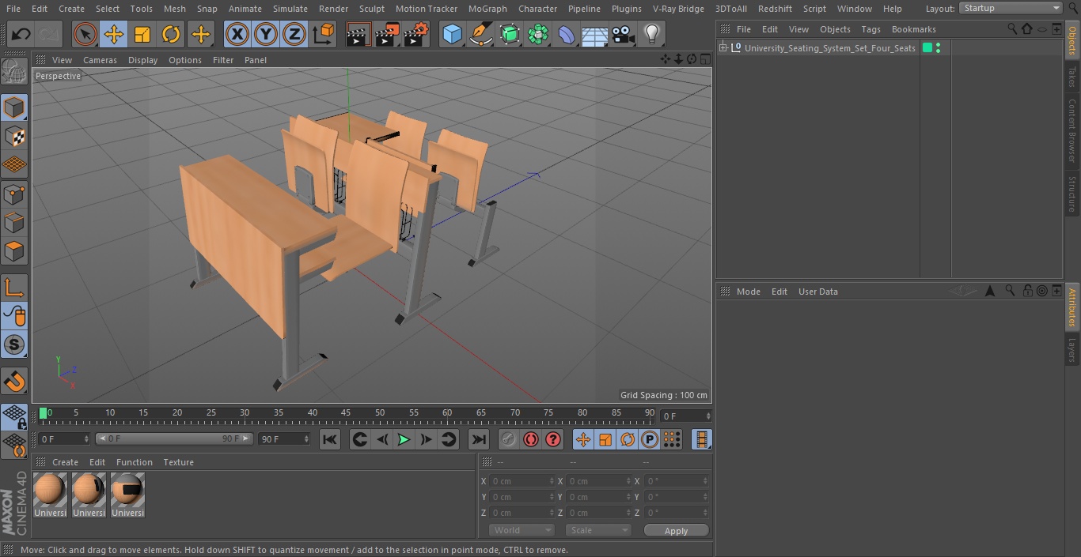Toggle Snap magnet icon
Viewport: 1081px width, 557px height.
coord(14,381)
